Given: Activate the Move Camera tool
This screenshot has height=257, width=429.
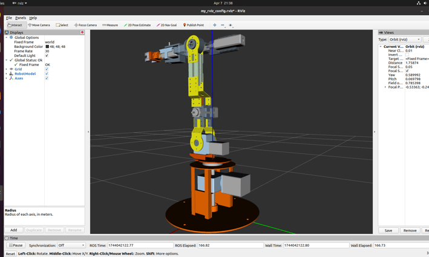Looking at the screenshot, I should coord(39,25).
